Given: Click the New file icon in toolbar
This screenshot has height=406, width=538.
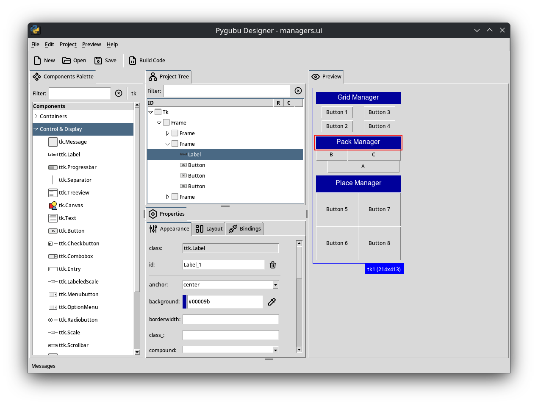Looking at the screenshot, I should (x=37, y=61).
